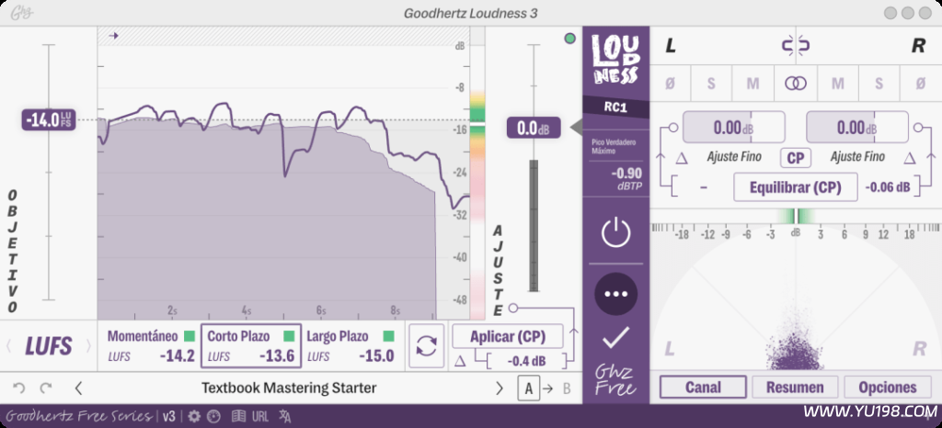Select the Momentáneo measurement panel
This screenshot has height=428, width=942.
tap(151, 346)
